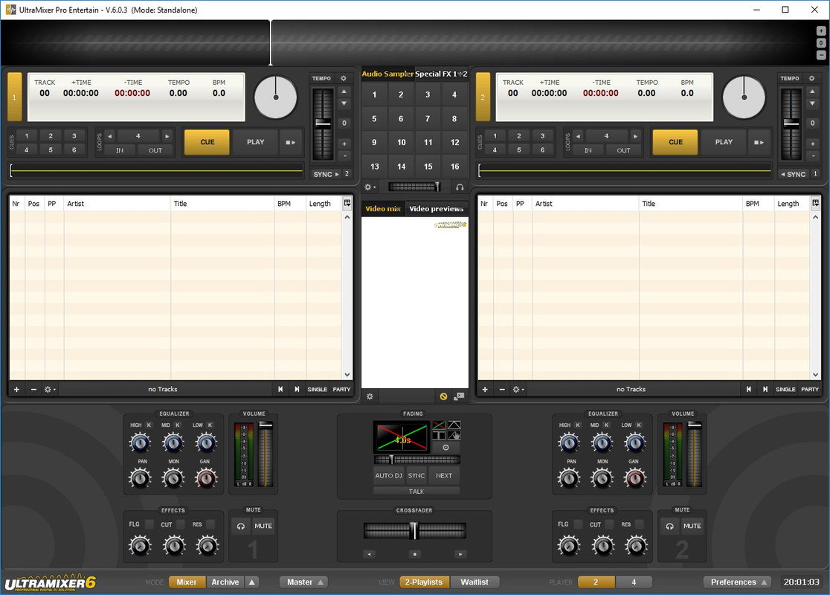Image resolution: width=830 pixels, height=595 pixels.
Task: Select the Video mix tab
Action: pos(383,208)
